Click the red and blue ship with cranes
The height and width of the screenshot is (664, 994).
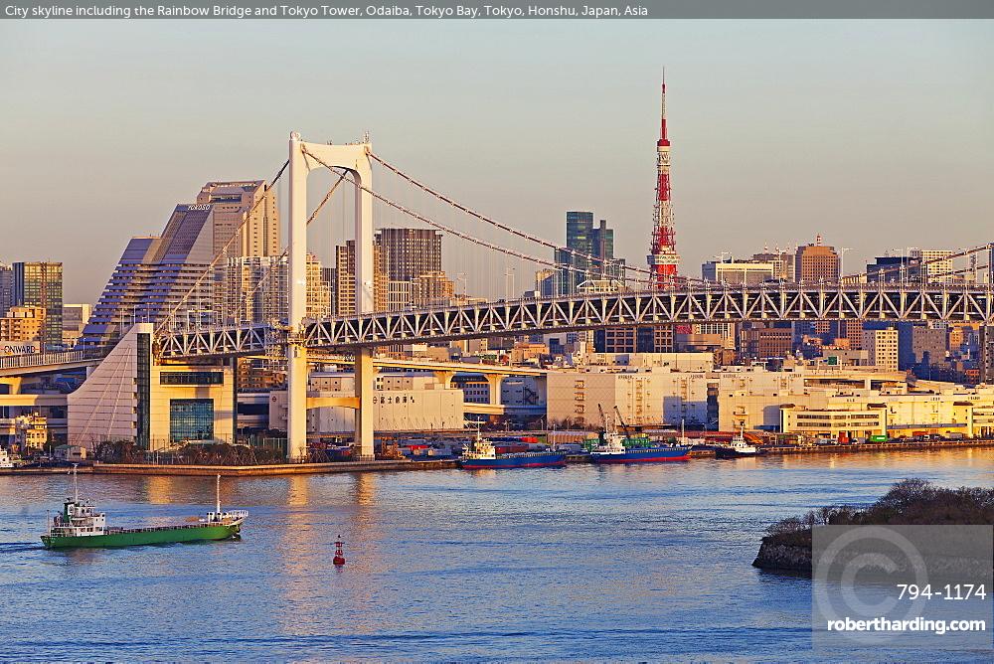point(637,451)
